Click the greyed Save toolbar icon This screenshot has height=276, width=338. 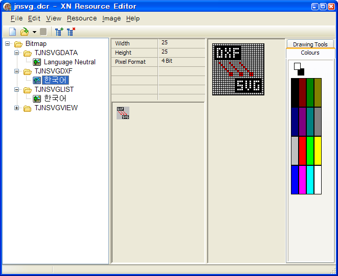coord(43,32)
